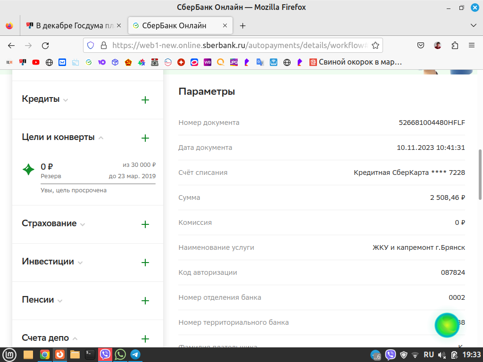Expand the Кредиты section

click(45, 99)
